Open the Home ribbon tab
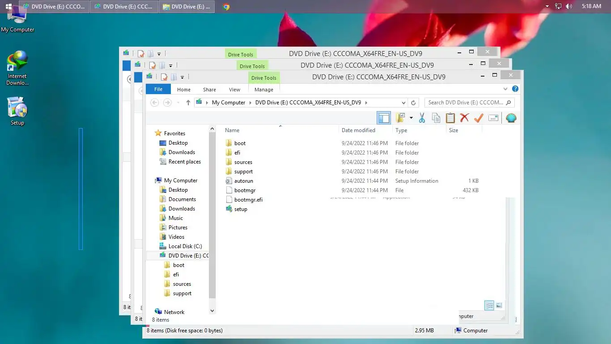 (x=184, y=90)
